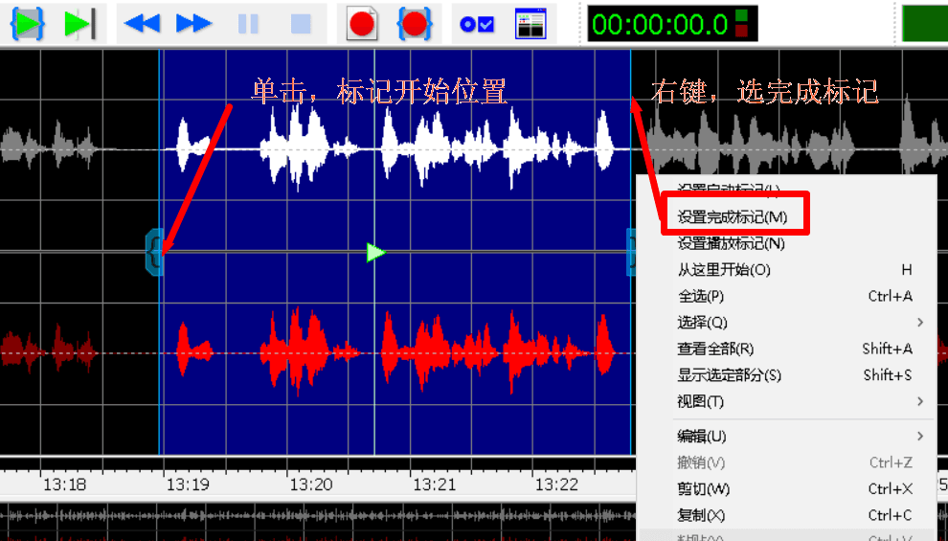This screenshot has width=948, height=541.
Task: Click the record into selection braces icon
Action: (x=415, y=24)
